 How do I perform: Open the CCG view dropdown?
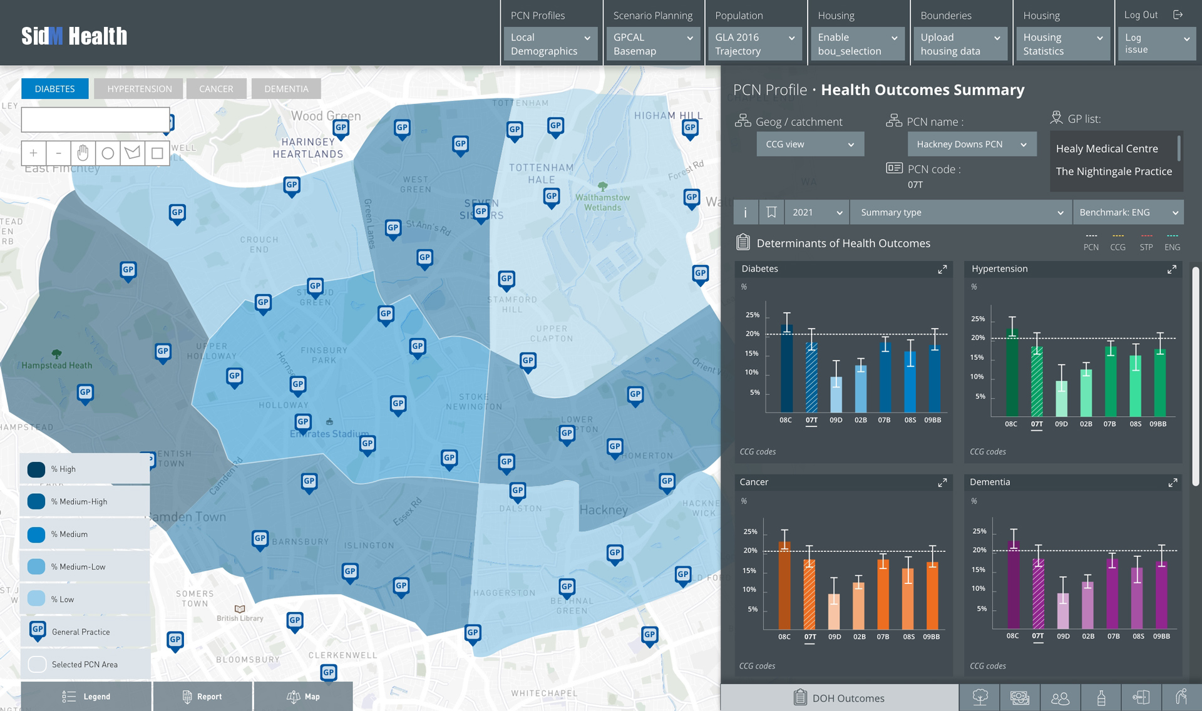tap(809, 144)
